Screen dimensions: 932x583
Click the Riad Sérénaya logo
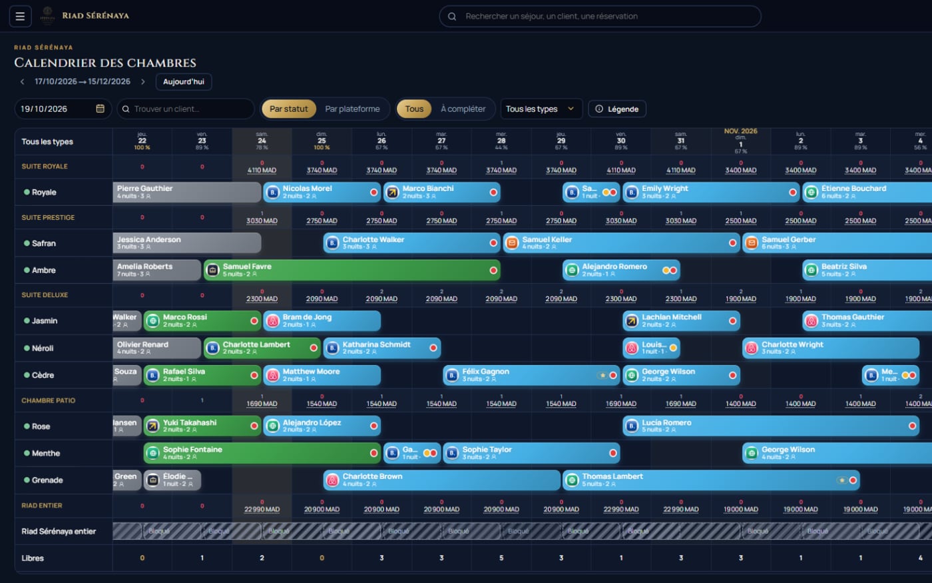coord(48,16)
